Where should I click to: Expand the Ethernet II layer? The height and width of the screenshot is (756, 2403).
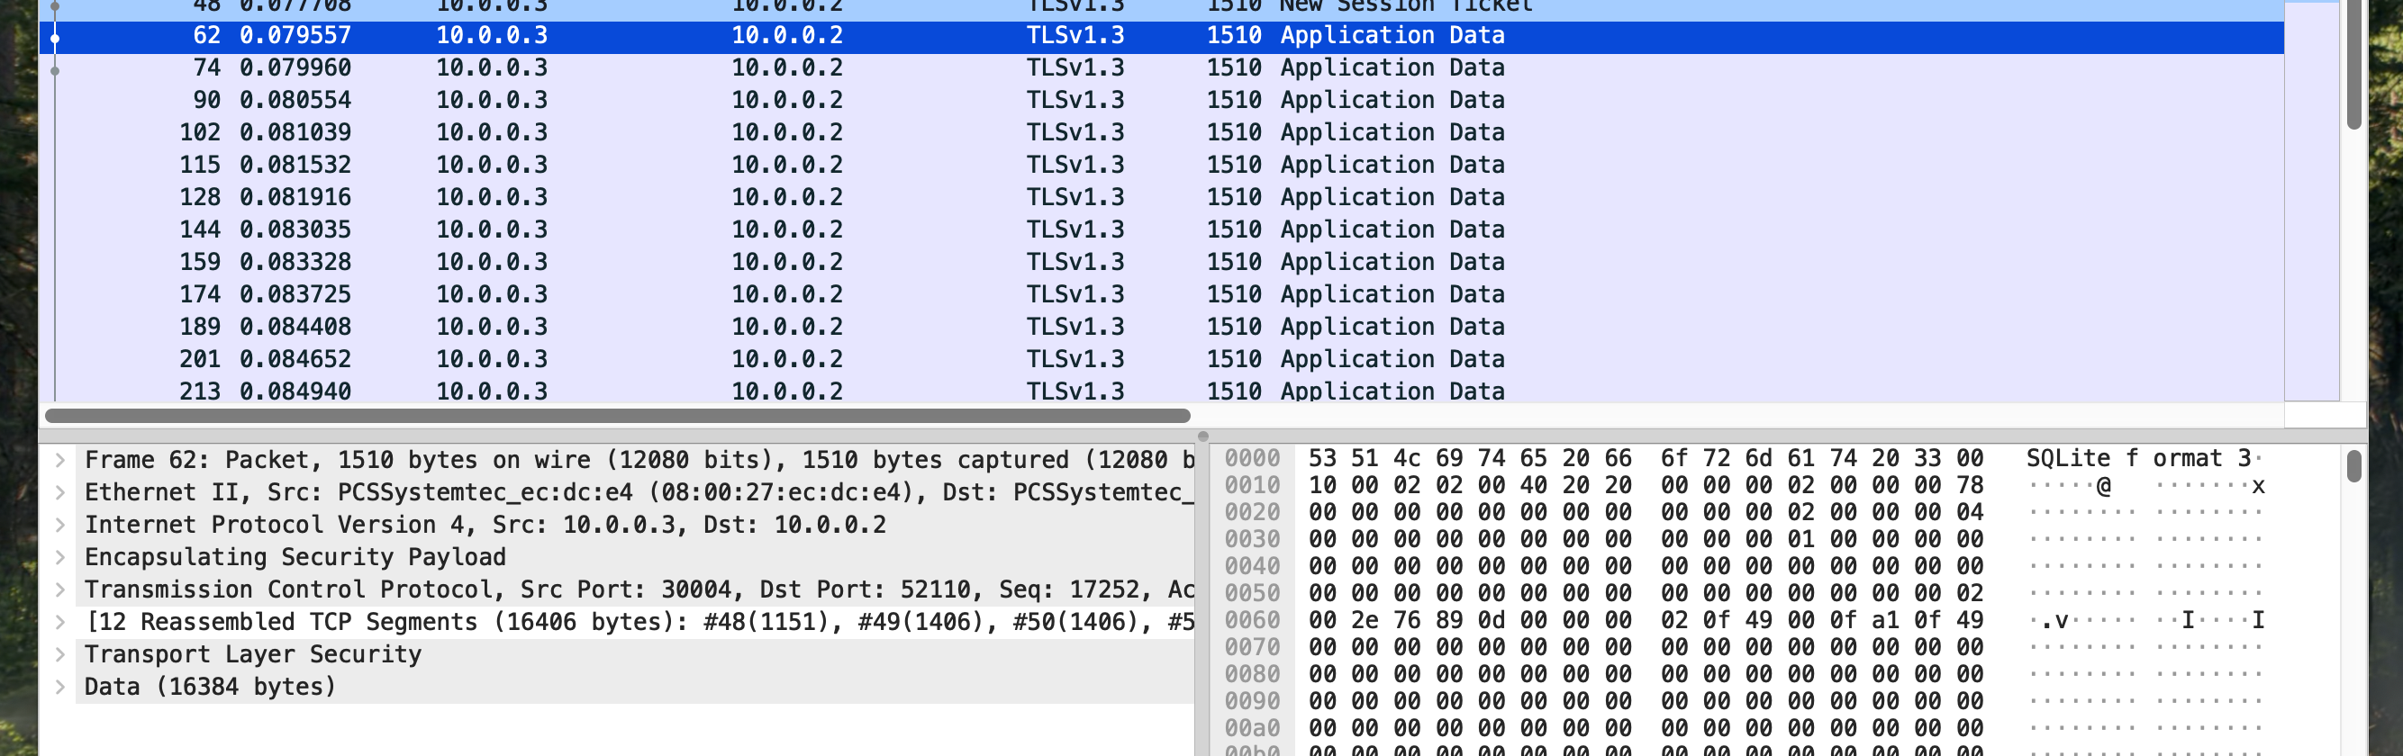[x=59, y=493]
